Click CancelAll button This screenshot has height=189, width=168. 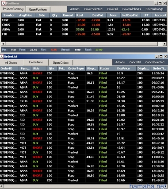(x=135, y=62)
